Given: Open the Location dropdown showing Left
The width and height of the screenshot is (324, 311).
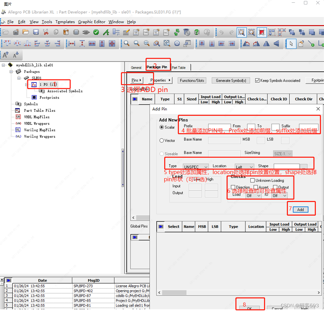Looking at the screenshot, I should tap(244, 166).
